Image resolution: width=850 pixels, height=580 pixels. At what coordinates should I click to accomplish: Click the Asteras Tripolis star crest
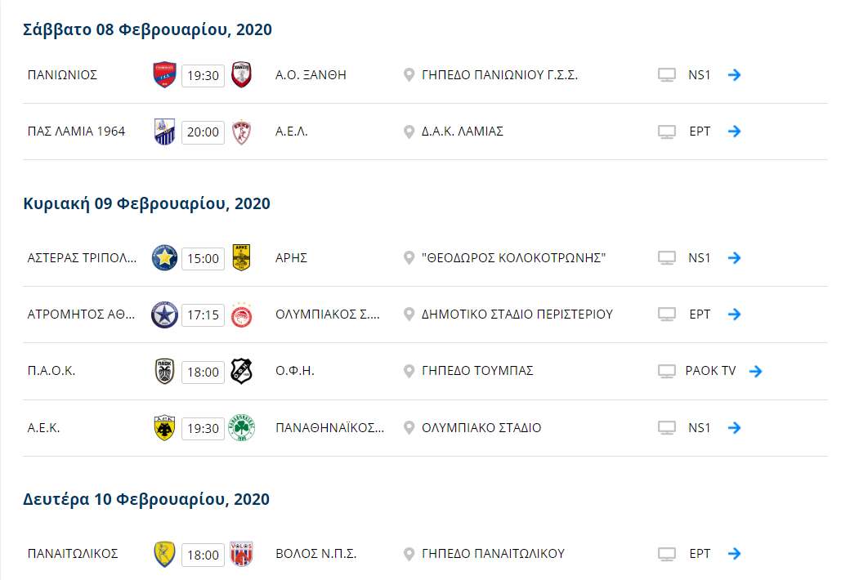(165, 257)
